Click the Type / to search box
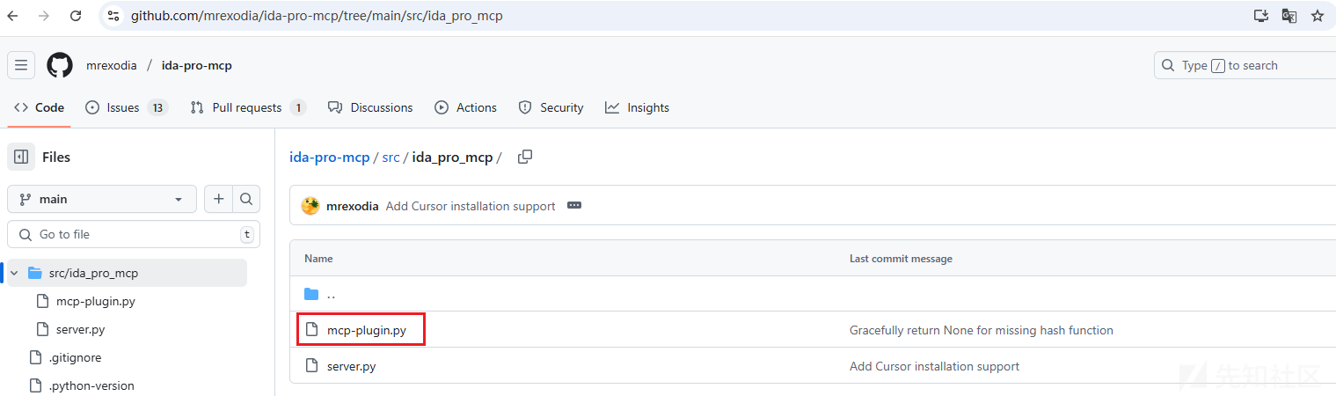This screenshot has width=1336, height=396. coord(1245,65)
